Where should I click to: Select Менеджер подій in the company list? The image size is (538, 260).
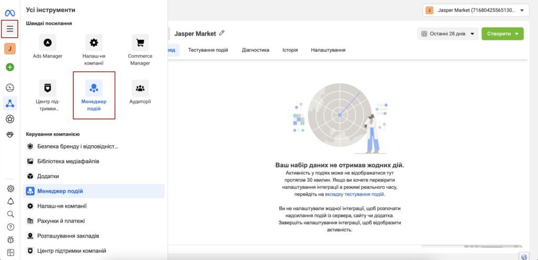94,191
